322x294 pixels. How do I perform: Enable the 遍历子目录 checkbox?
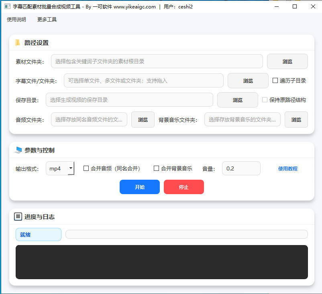(x=276, y=81)
